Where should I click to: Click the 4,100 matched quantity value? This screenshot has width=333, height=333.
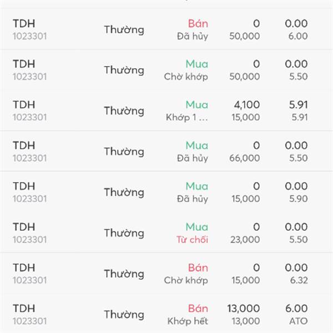pos(247,105)
